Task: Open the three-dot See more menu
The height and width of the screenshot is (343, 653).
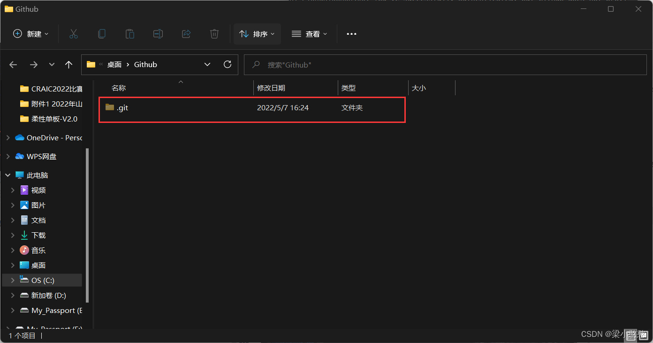Action: click(x=351, y=34)
